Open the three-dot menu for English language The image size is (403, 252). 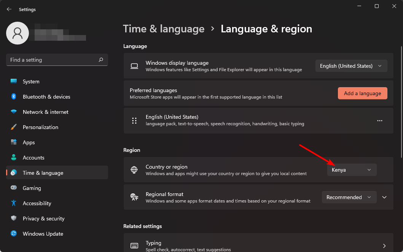point(379,121)
